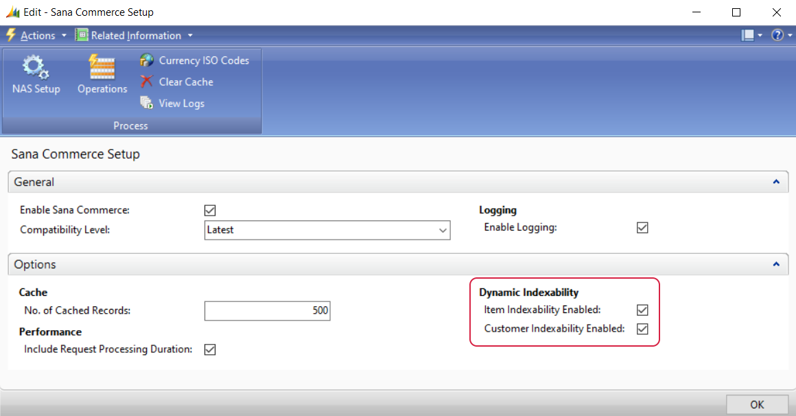
Task: Open the customize layout dropdown arrow
Action: click(760, 36)
